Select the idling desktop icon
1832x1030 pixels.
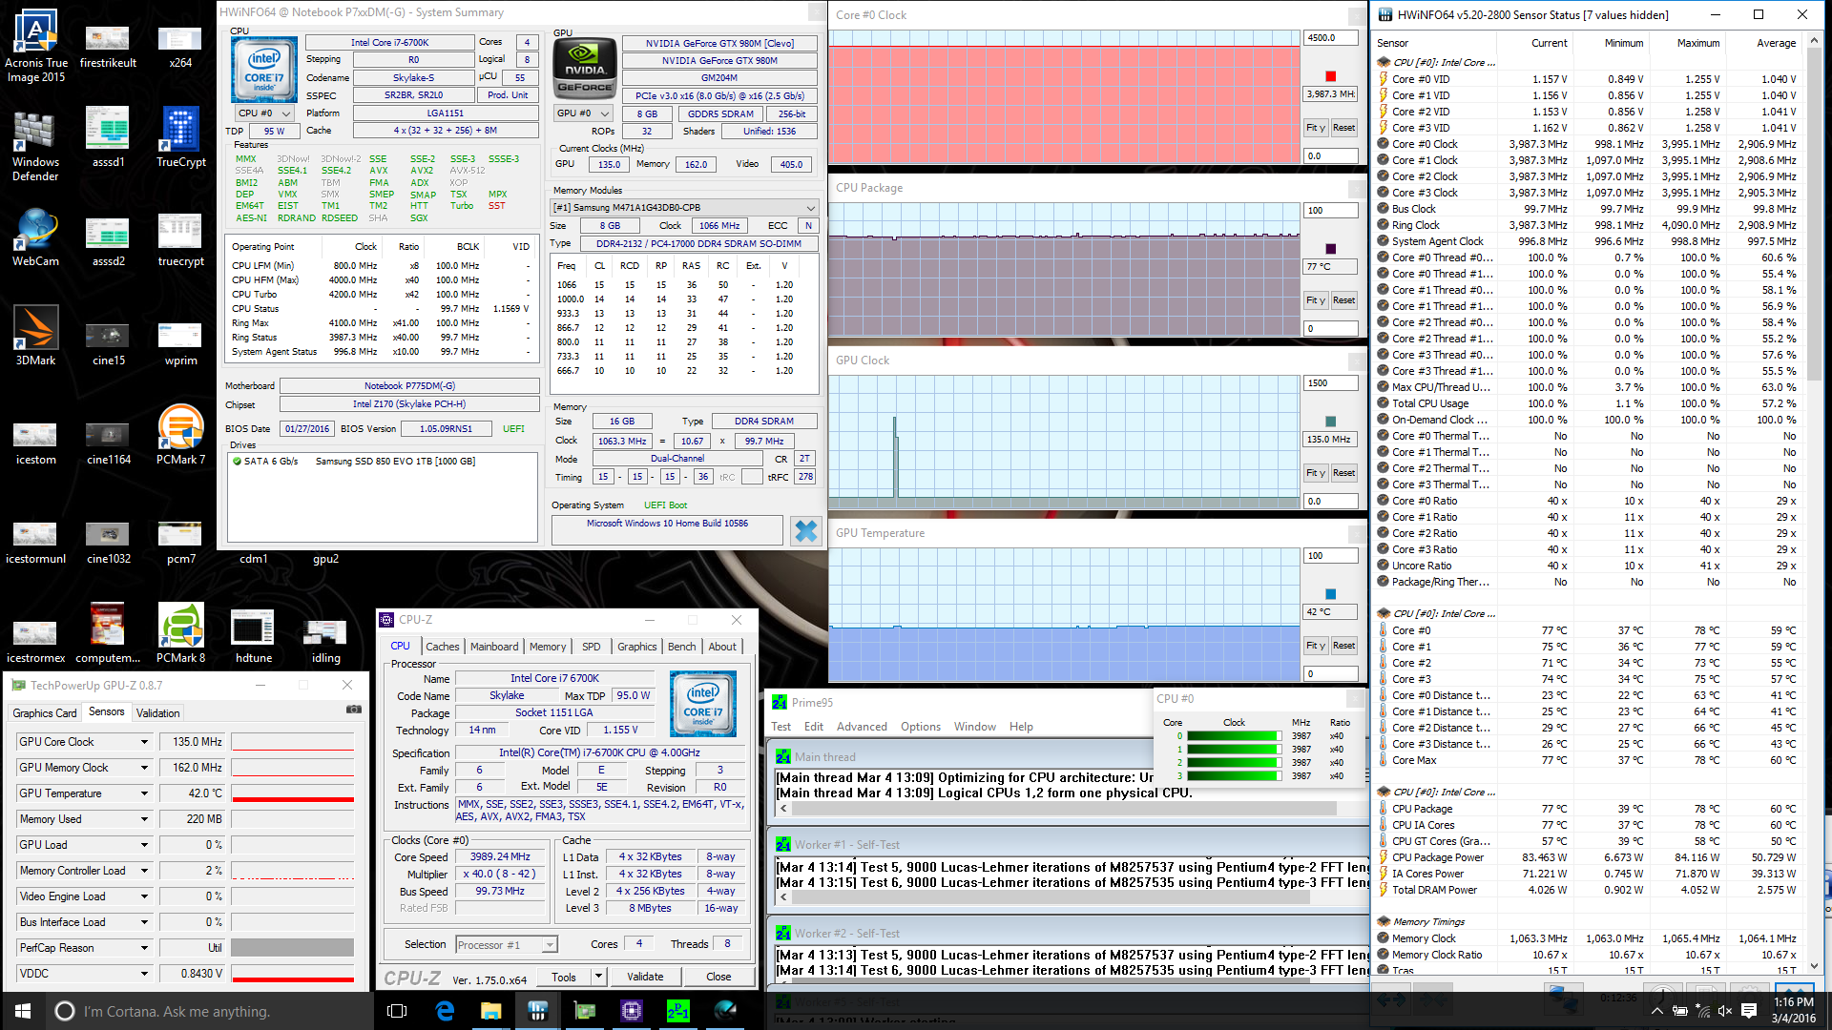tap(325, 639)
